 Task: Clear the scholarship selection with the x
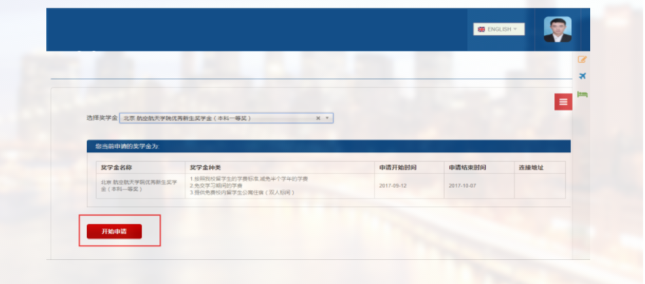pyautogui.click(x=318, y=118)
